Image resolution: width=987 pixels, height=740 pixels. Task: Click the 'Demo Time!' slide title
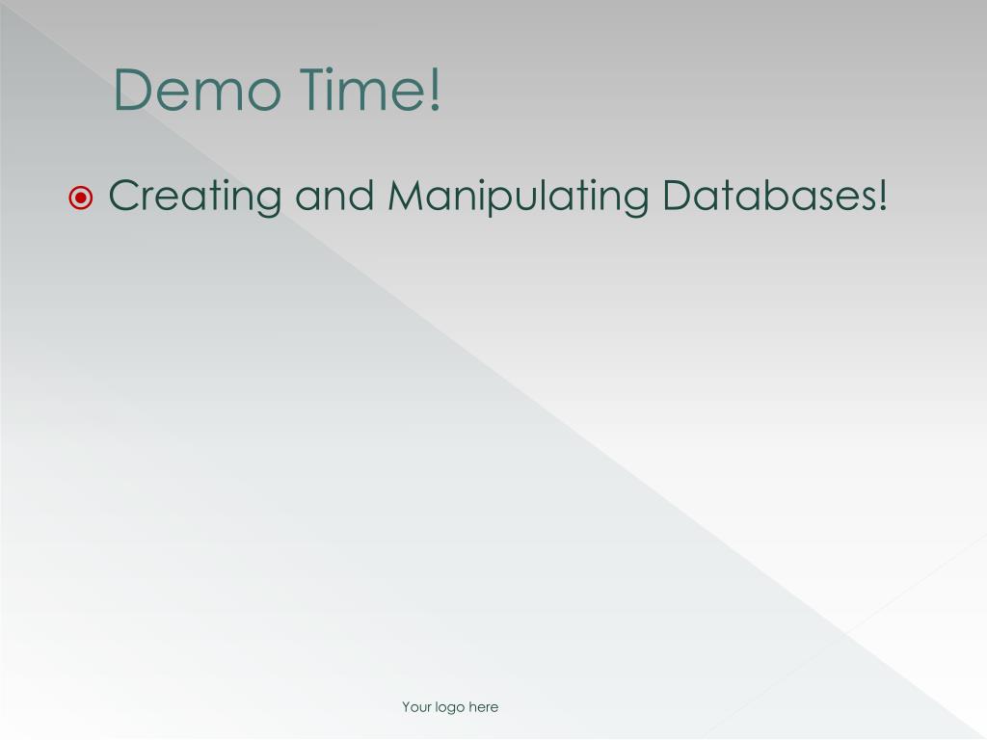pos(277,90)
